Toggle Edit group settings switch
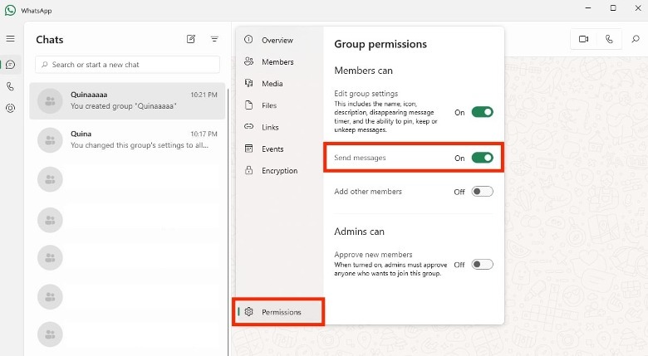Viewport: 648px width, 356px height. click(482, 112)
